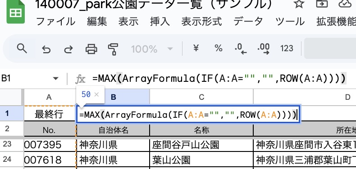Open the ファイル menu

[55, 22]
